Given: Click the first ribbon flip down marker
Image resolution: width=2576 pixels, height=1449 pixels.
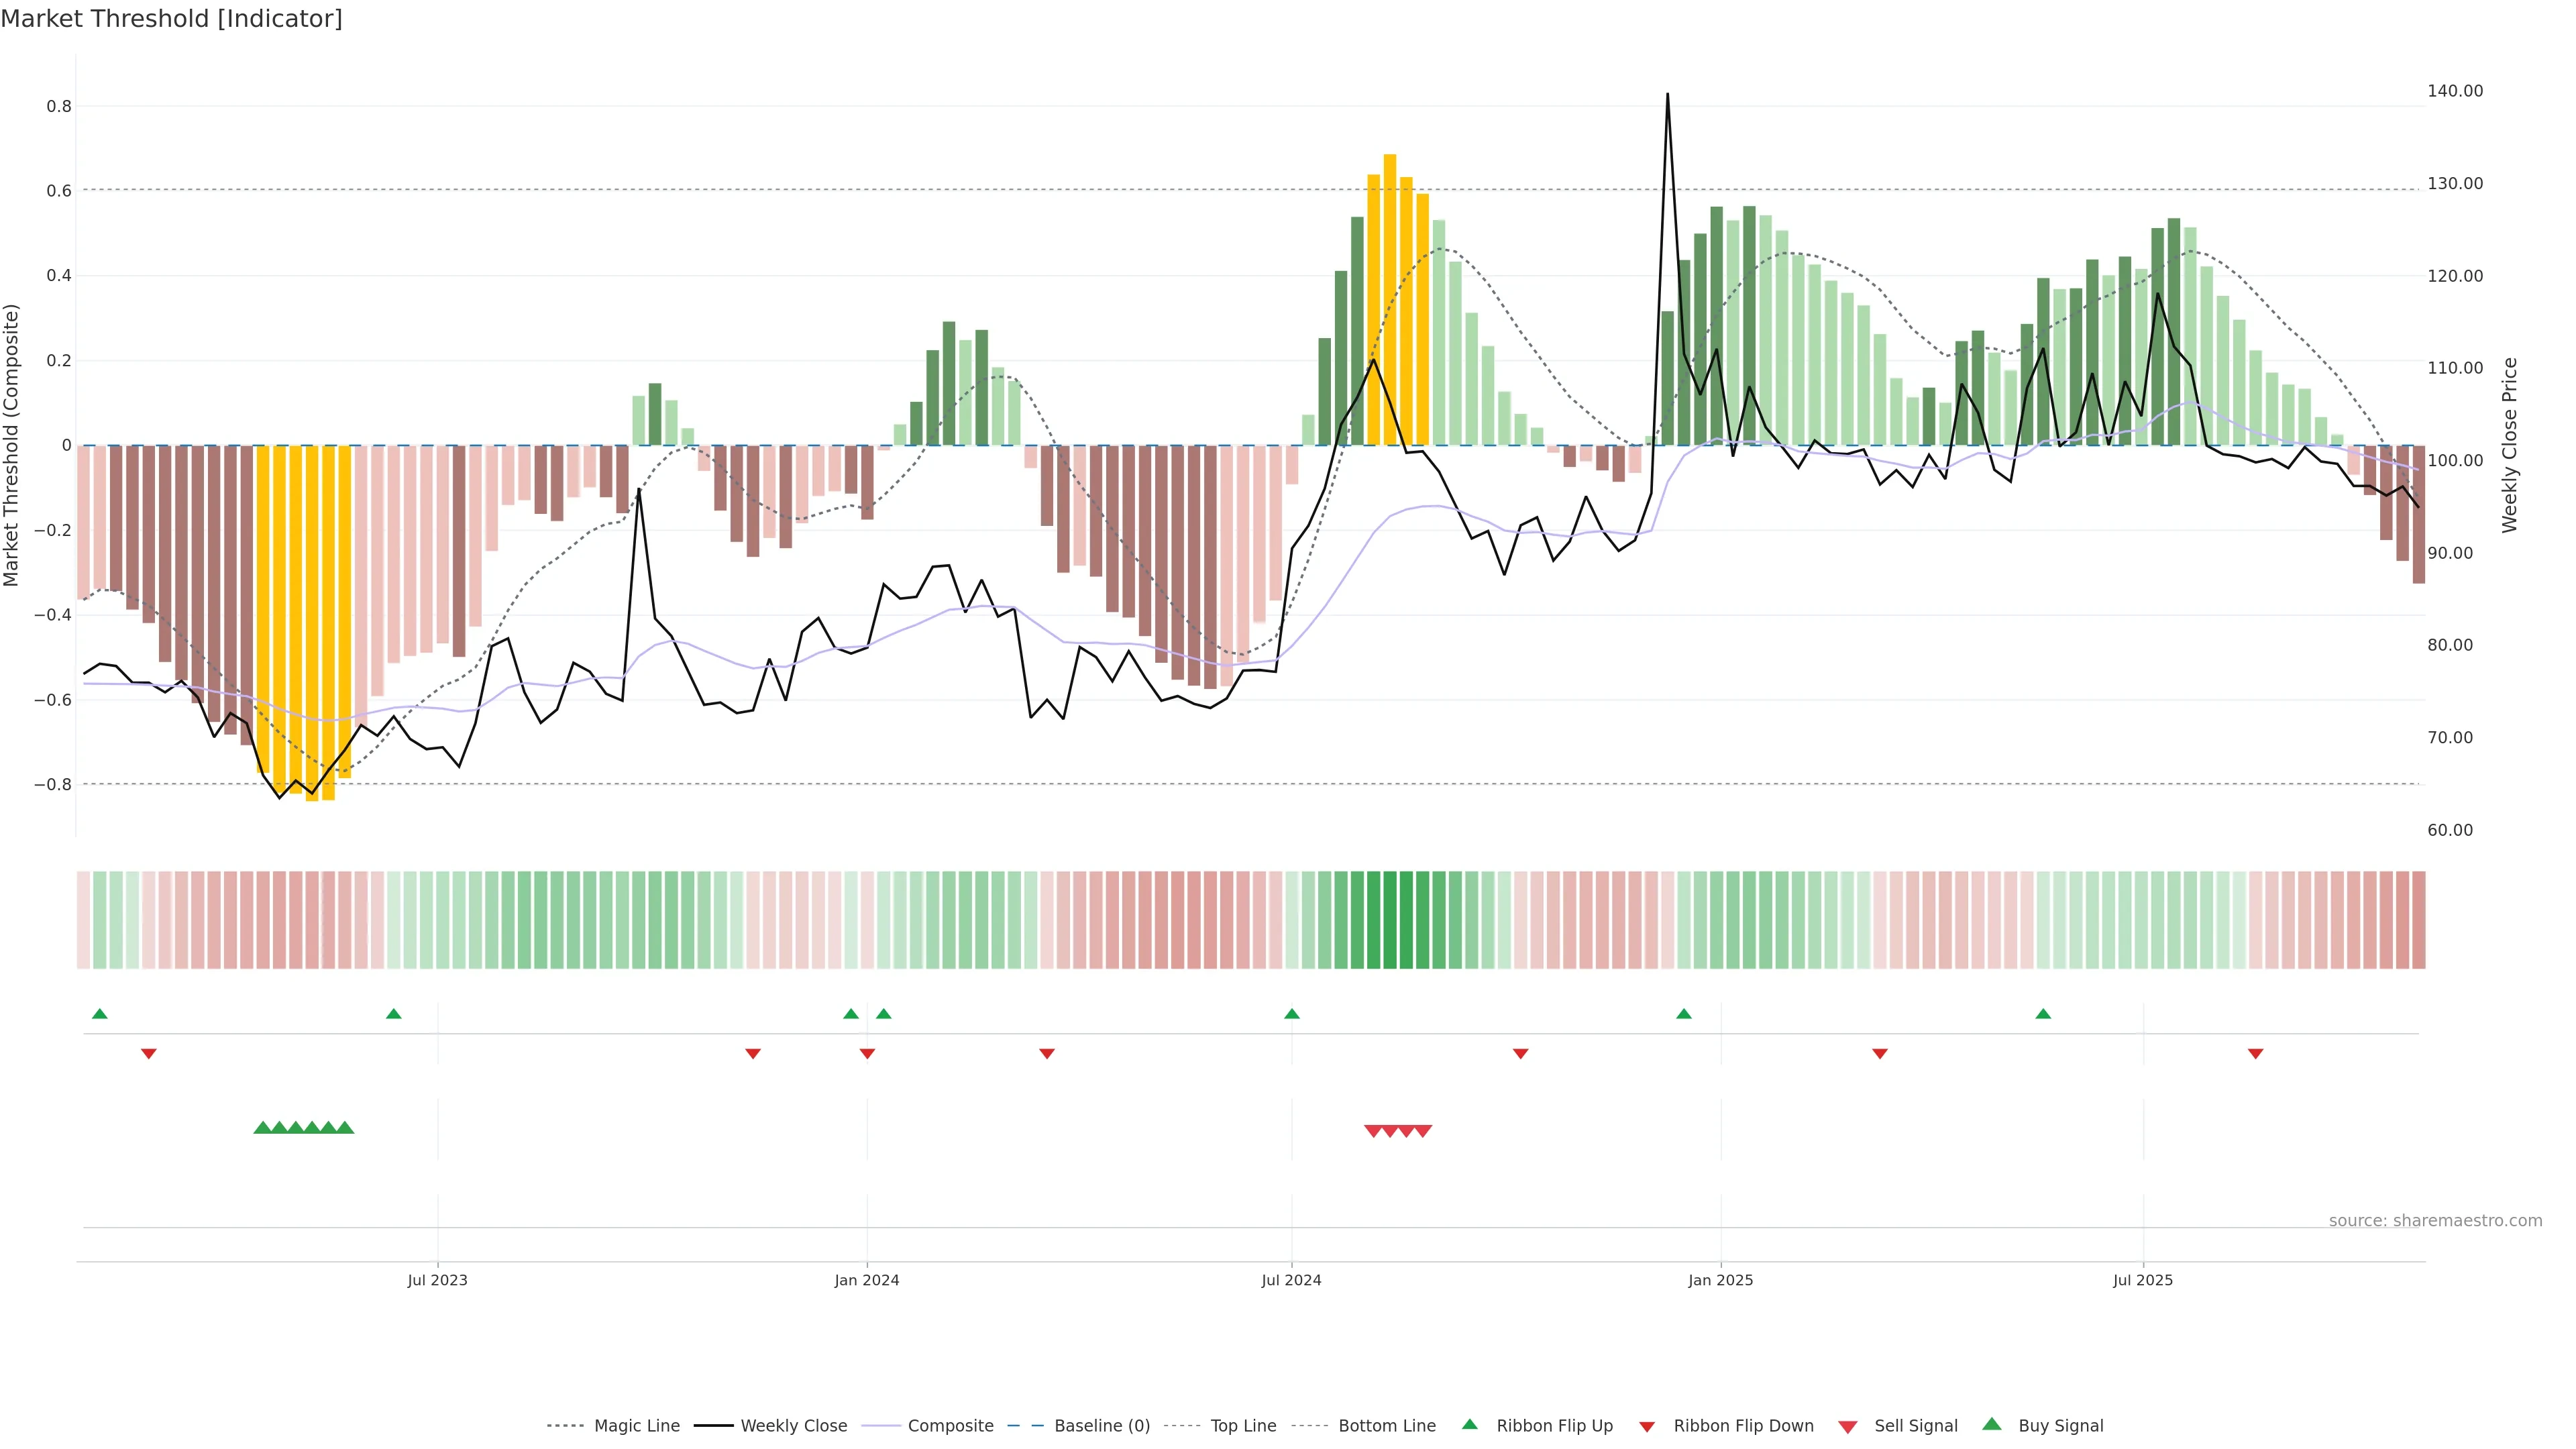Looking at the screenshot, I should tap(149, 1053).
